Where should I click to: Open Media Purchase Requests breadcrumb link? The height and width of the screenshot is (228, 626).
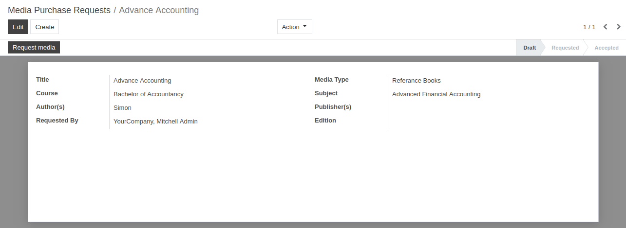pos(59,10)
